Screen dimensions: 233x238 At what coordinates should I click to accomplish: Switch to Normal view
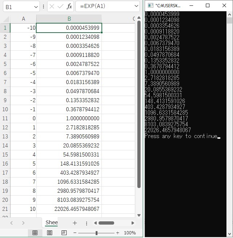35,233
